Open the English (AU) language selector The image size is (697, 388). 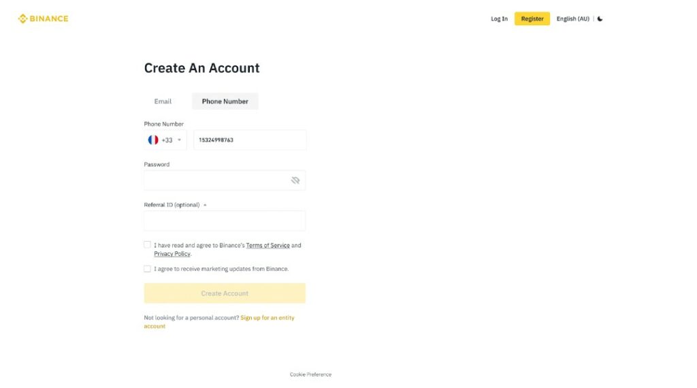click(x=572, y=19)
